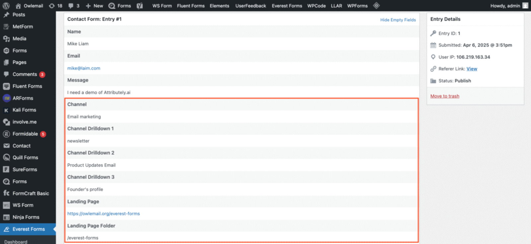Click the Submitted calendar icon
Screen dimensions: 531x244
tap(433, 45)
